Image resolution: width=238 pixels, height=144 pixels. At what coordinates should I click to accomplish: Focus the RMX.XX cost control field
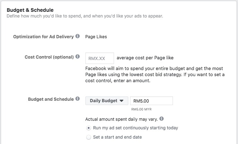coord(100,58)
